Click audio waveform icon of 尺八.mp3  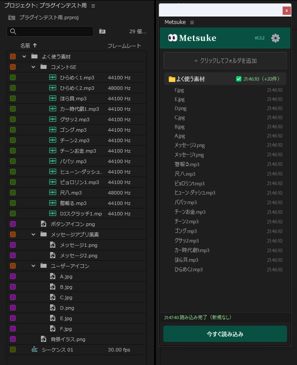53,192
